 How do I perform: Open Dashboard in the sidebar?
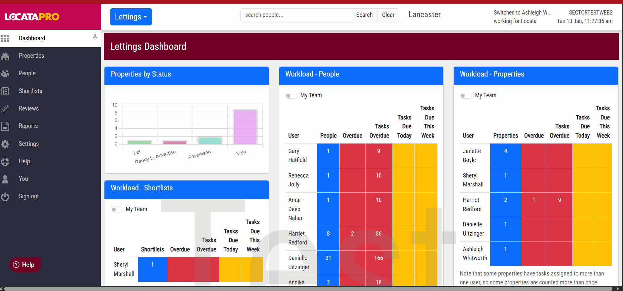point(50,38)
